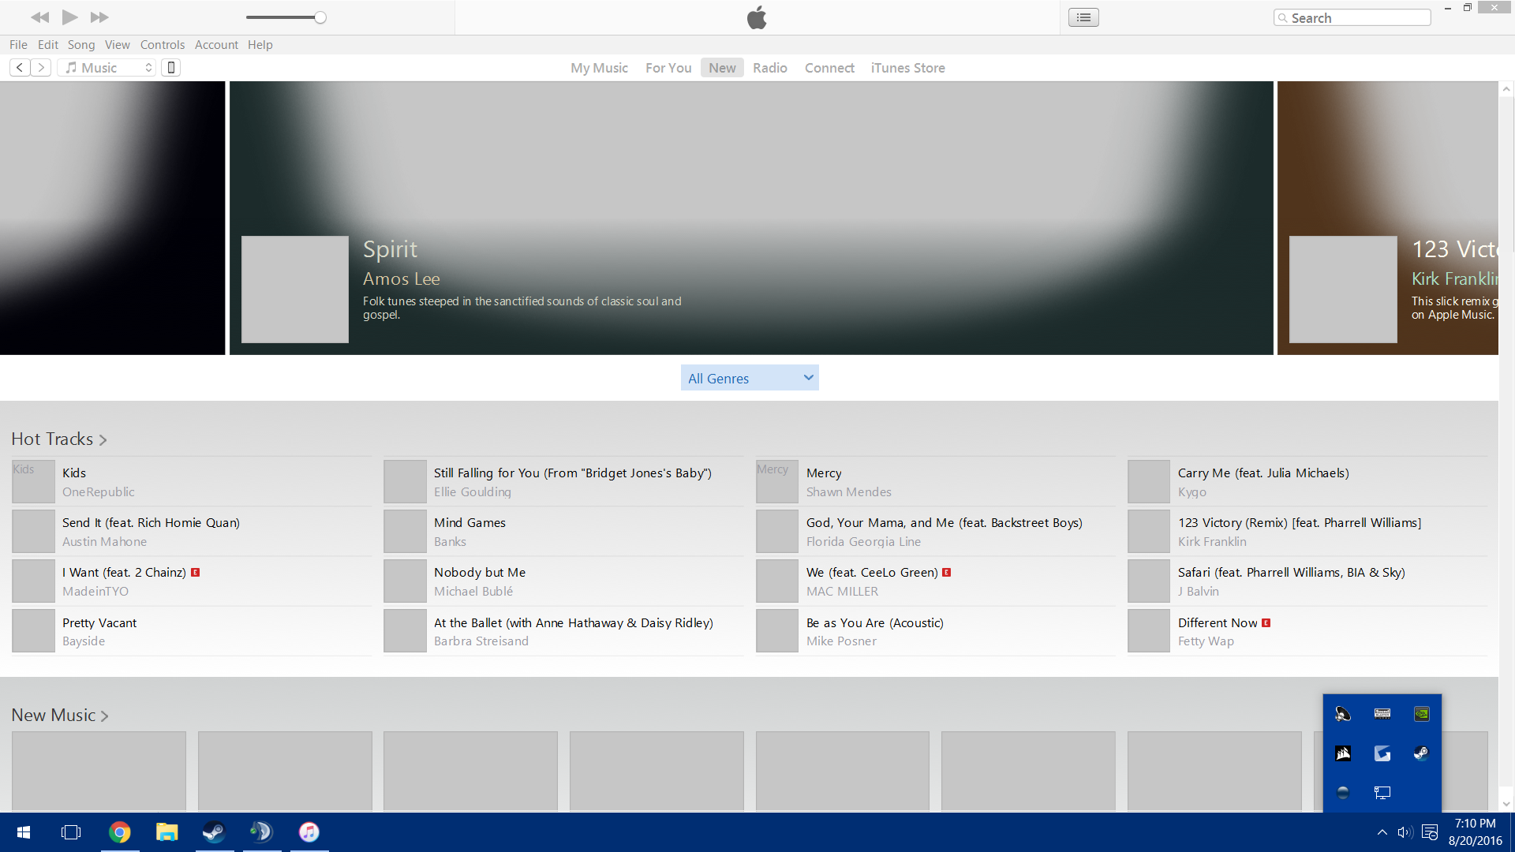Switch to the Radio tab
1515x852 pixels.
coord(769,68)
